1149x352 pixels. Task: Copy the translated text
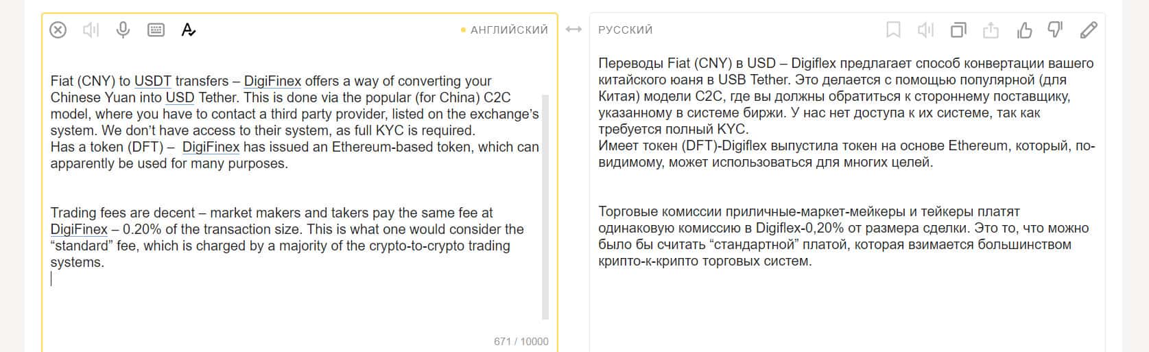(958, 30)
